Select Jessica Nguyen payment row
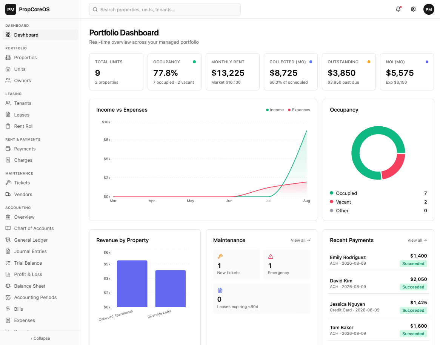This screenshot has width=440, height=345. (378, 307)
